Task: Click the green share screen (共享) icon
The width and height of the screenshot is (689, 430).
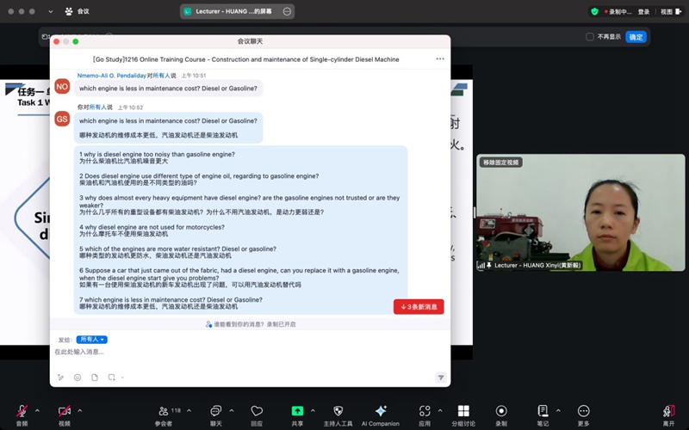Action: click(297, 411)
